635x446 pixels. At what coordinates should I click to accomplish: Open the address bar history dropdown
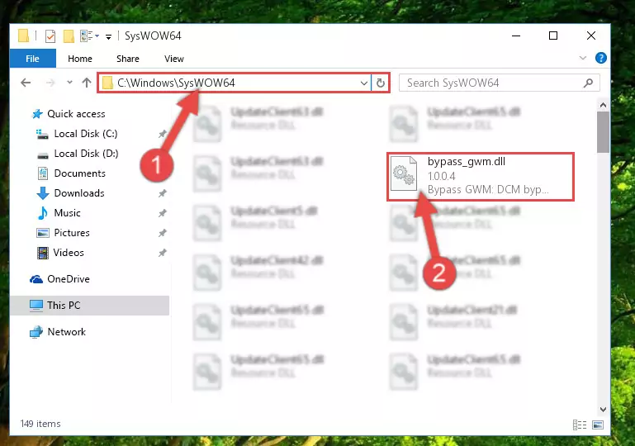point(363,83)
